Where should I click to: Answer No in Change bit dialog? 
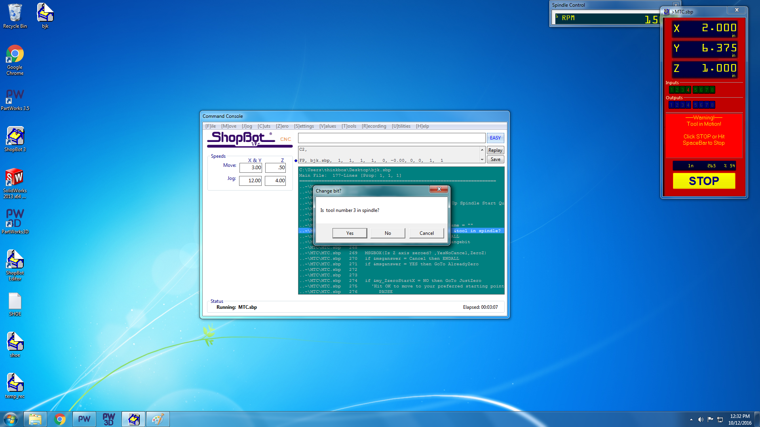(388, 233)
